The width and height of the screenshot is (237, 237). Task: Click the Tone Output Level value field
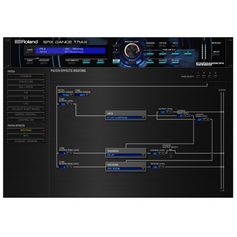click(x=63, y=104)
